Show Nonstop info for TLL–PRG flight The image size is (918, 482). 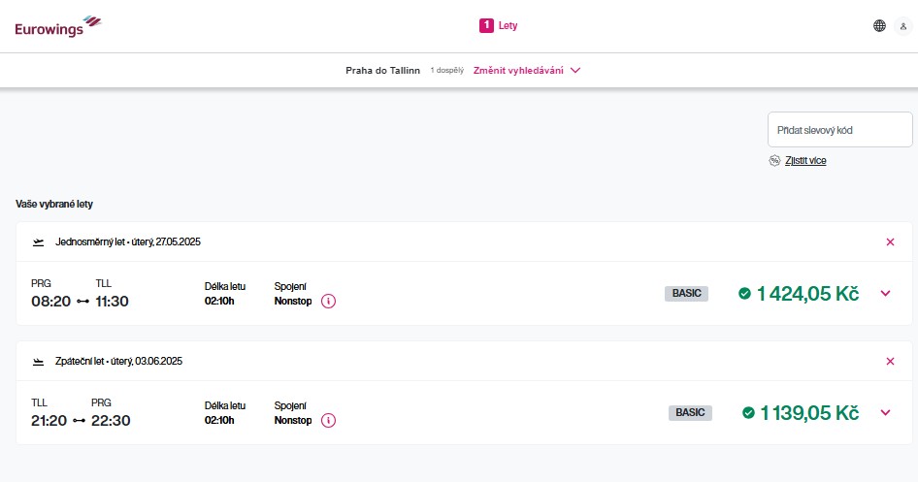point(328,421)
